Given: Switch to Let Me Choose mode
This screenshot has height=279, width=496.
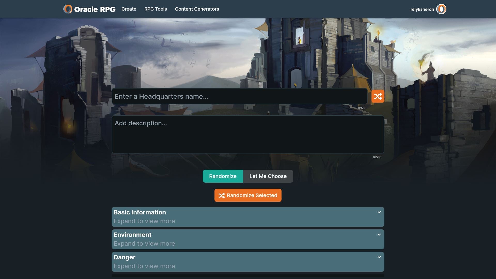Looking at the screenshot, I should click(x=268, y=176).
